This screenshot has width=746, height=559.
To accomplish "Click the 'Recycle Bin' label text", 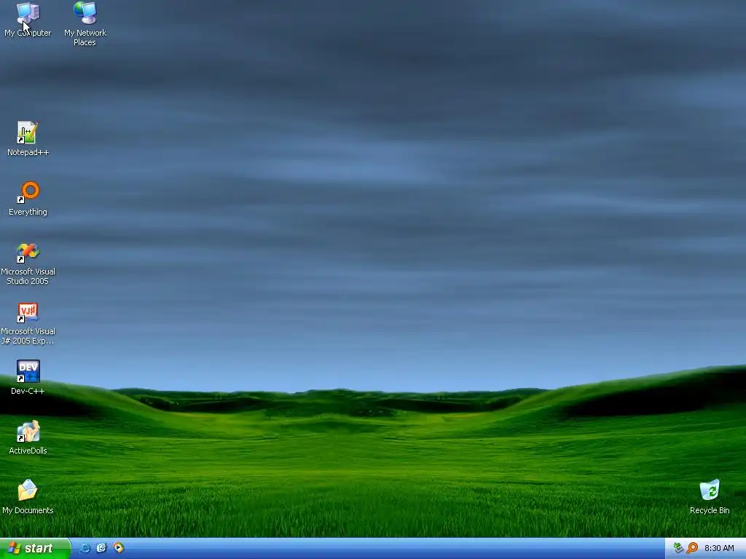I will pos(710,510).
